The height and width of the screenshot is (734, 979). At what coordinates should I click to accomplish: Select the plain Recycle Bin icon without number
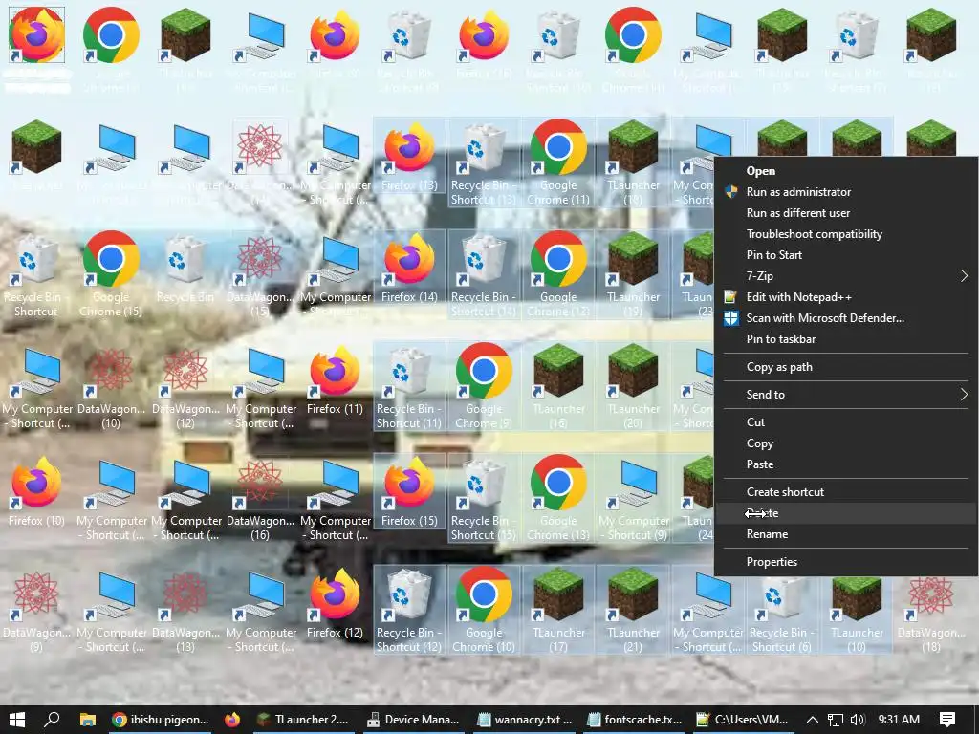tap(185, 269)
